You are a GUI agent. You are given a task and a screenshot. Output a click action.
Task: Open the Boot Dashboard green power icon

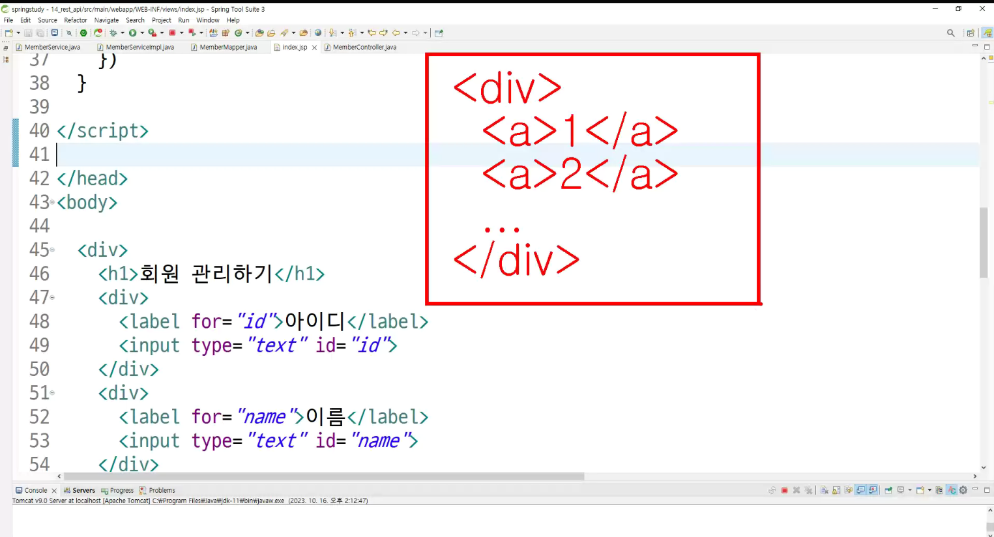click(83, 33)
